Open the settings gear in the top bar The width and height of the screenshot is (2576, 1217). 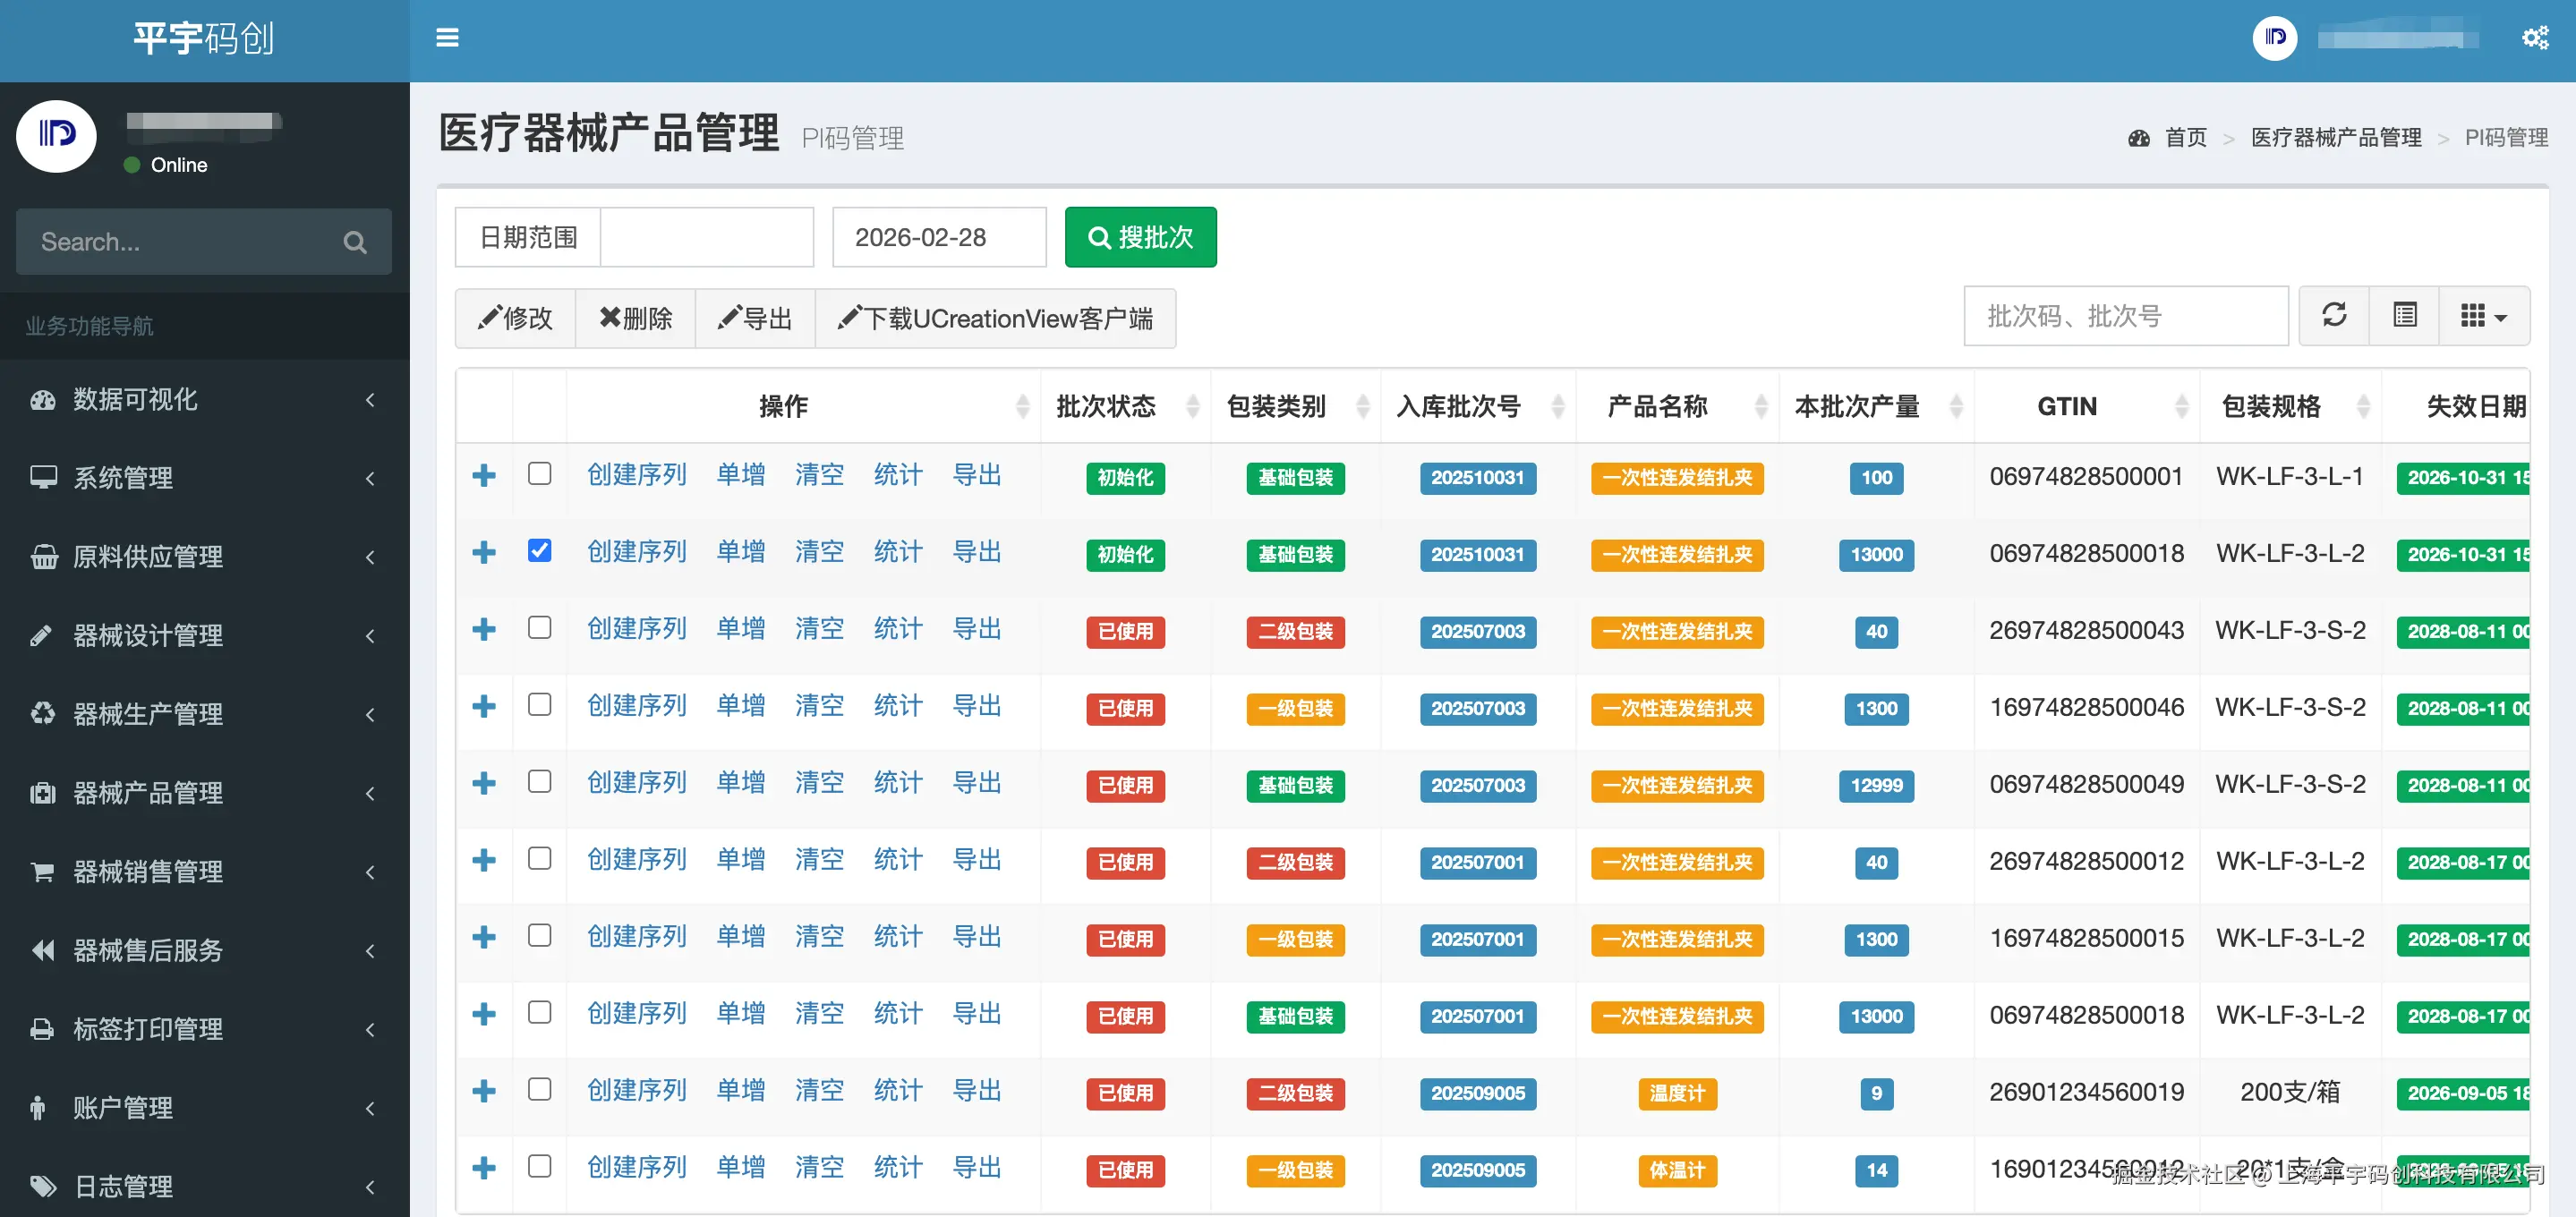pos(2536,37)
